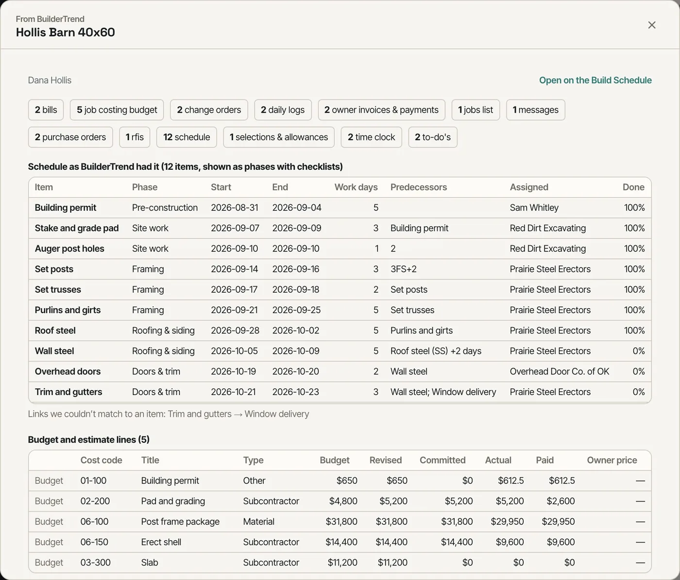The image size is (680, 580).
Task: Click the Done column header
Action: point(633,187)
